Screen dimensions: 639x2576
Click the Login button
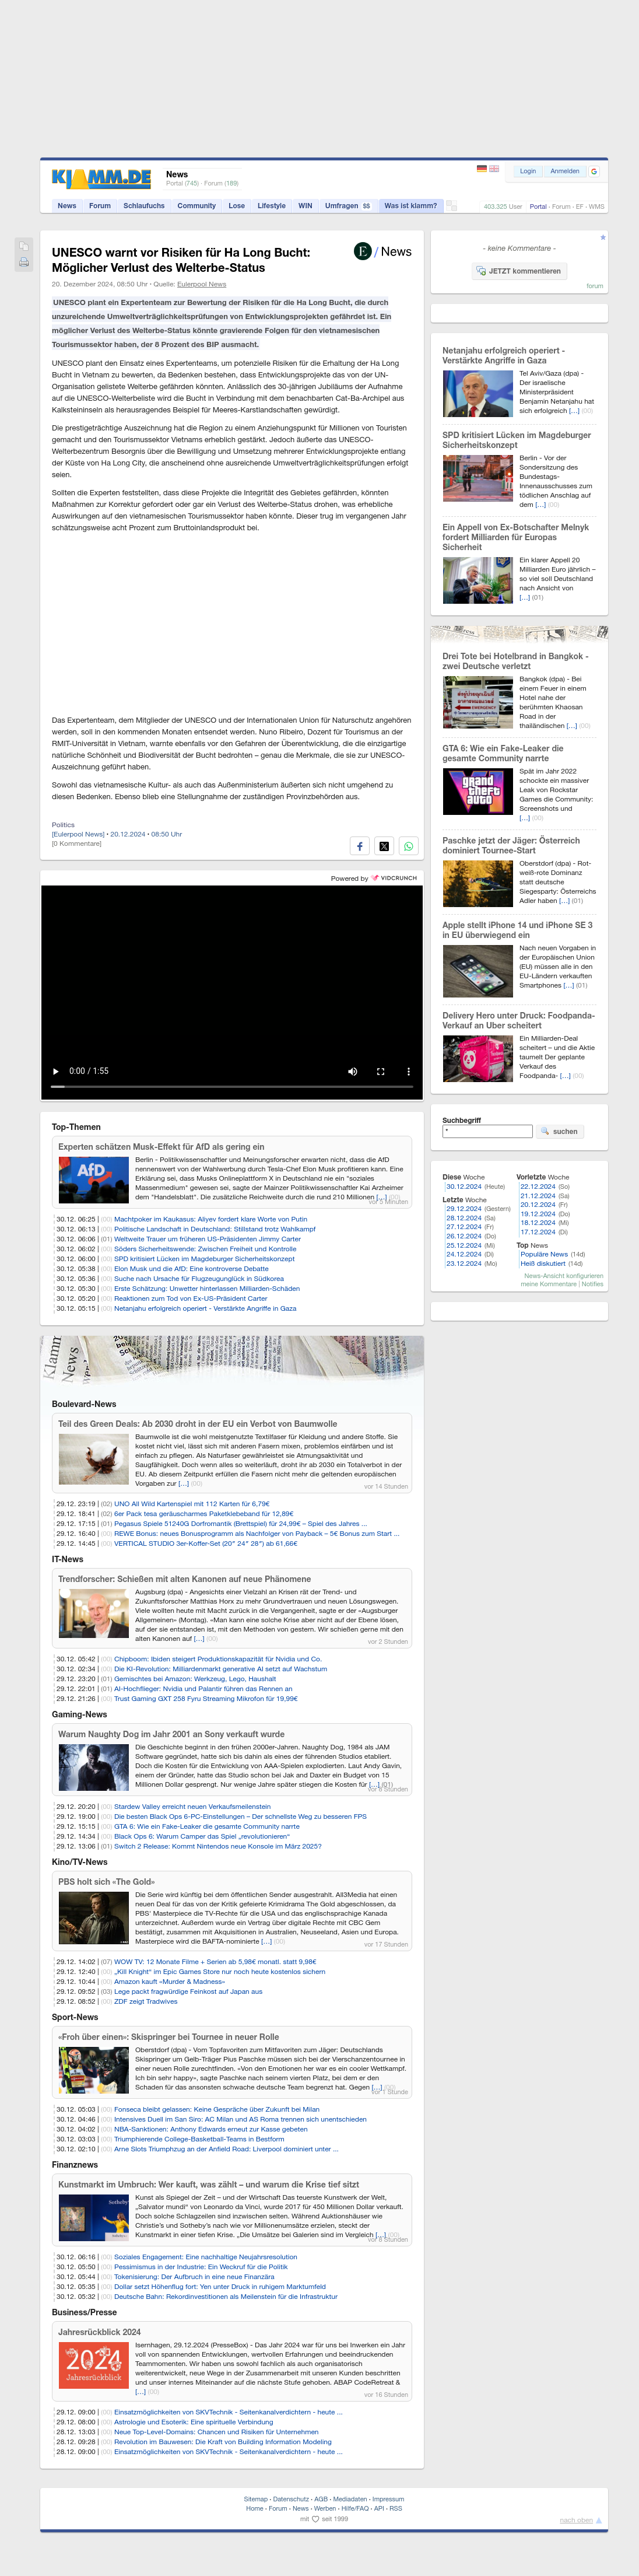click(527, 171)
